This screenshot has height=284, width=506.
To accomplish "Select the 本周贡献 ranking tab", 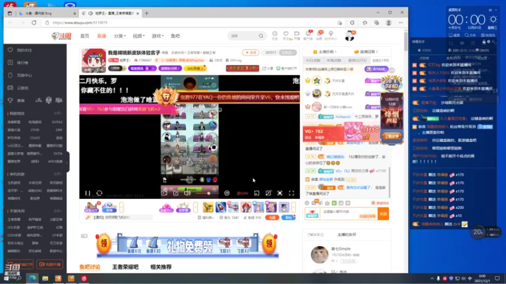I will 334,60.
